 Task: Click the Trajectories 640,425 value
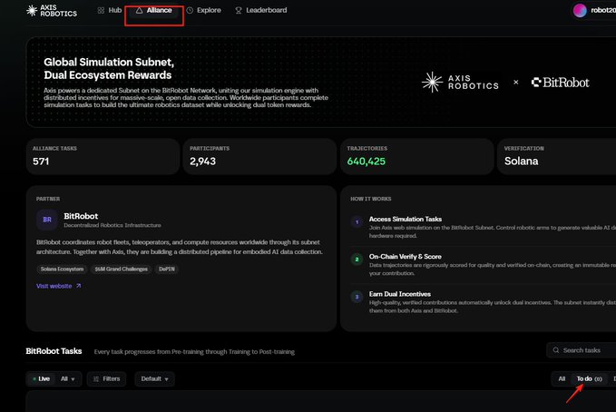click(367, 162)
